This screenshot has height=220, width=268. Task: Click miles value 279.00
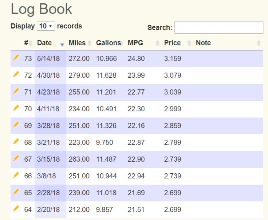(79, 75)
